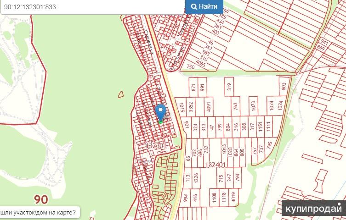Select land parcel numbered 1073
Screen dimensions: 346x220
tap(253, 106)
